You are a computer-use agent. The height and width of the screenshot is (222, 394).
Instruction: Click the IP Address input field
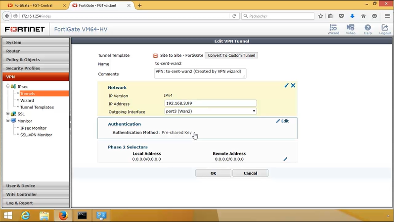210,104
